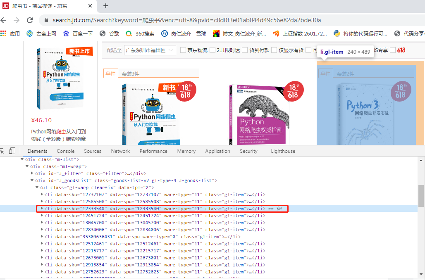Open the 将你的代码运行可 bookmark
The height and width of the screenshot is (280, 425).
361,33
